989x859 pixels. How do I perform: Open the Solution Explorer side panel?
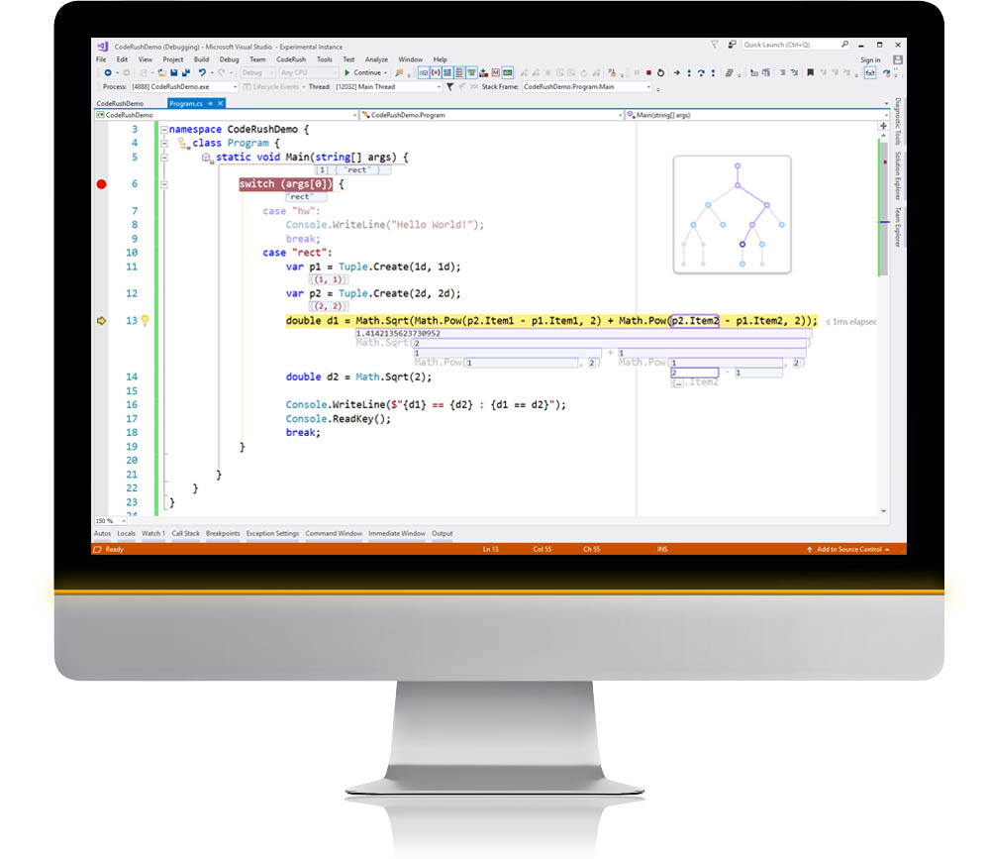point(898,174)
